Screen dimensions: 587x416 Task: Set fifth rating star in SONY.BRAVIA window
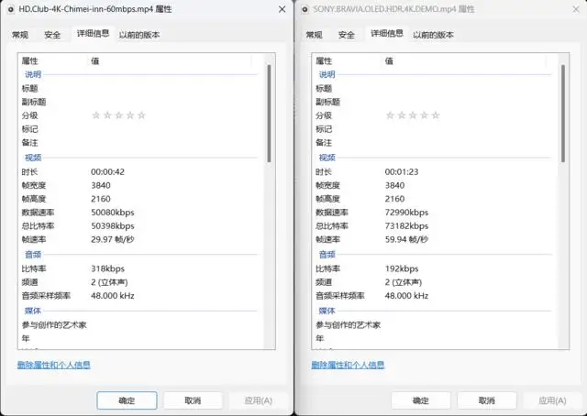(436, 115)
